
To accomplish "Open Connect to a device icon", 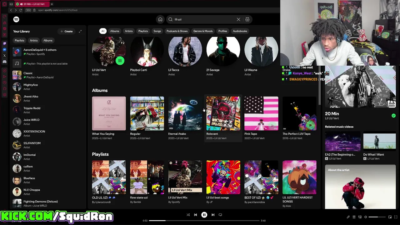I will click(360, 217).
